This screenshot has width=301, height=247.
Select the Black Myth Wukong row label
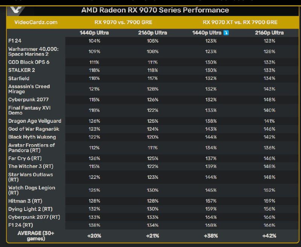tap(32, 137)
